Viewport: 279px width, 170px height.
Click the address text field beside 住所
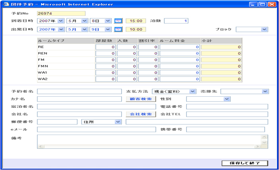click(x=197, y=122)
